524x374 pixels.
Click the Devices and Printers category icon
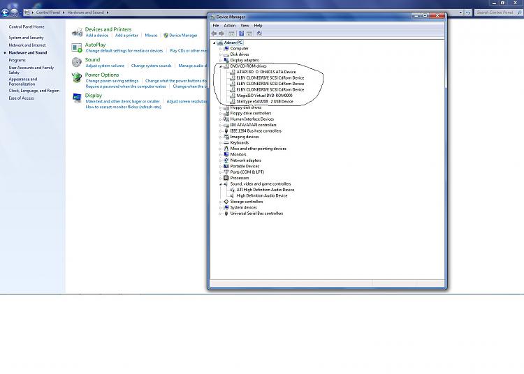coord(77,32)
